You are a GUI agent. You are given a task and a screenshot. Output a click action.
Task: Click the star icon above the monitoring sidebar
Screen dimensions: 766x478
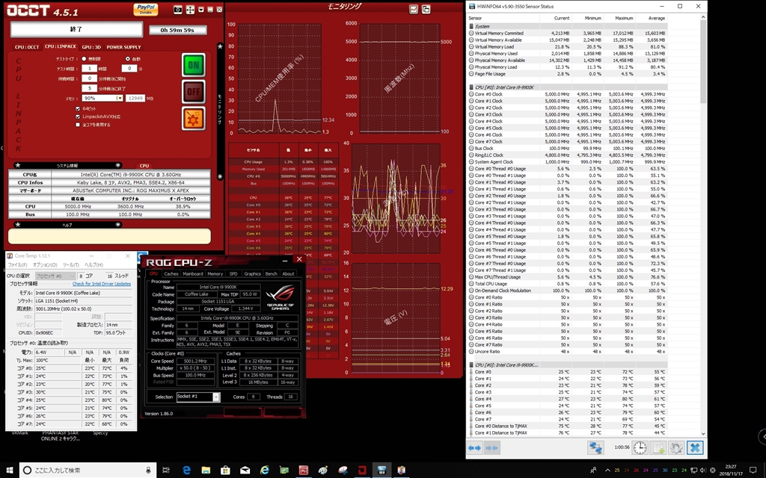click(221, 46)
